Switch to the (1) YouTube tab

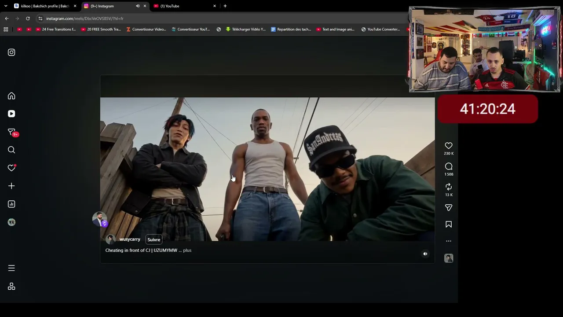pyautogui.click(x=185, y=6)
